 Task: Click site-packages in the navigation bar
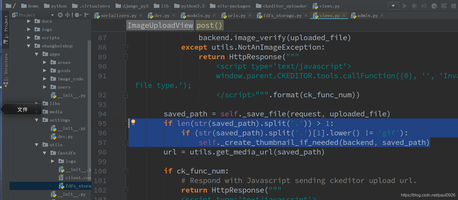coord(230,6)
